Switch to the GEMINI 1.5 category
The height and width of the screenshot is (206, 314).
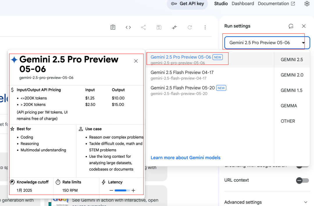291,90
